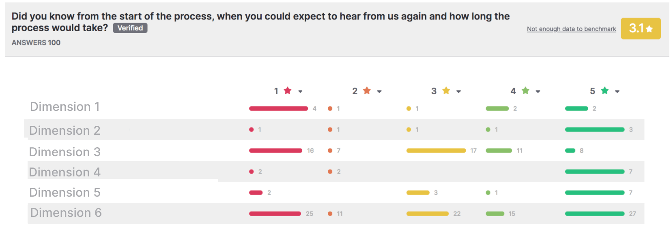The image size is (671, 246).
Task: Click the light green 4-star icon
Action: point(525,91)
